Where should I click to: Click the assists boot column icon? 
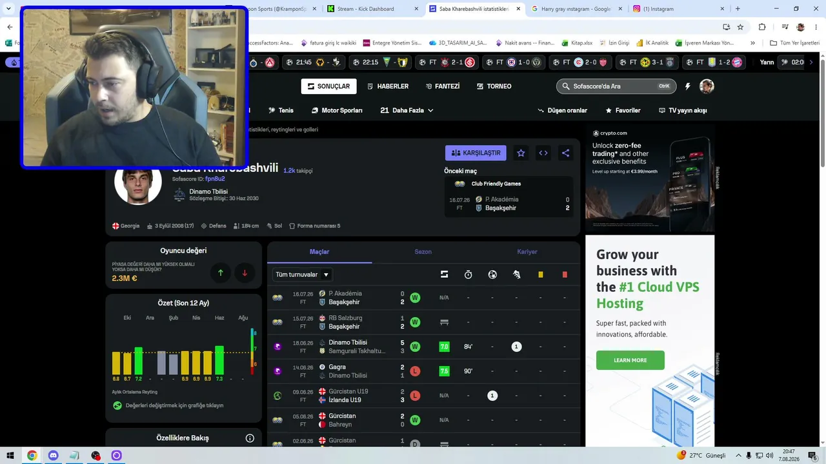click(x=516, y=275)
